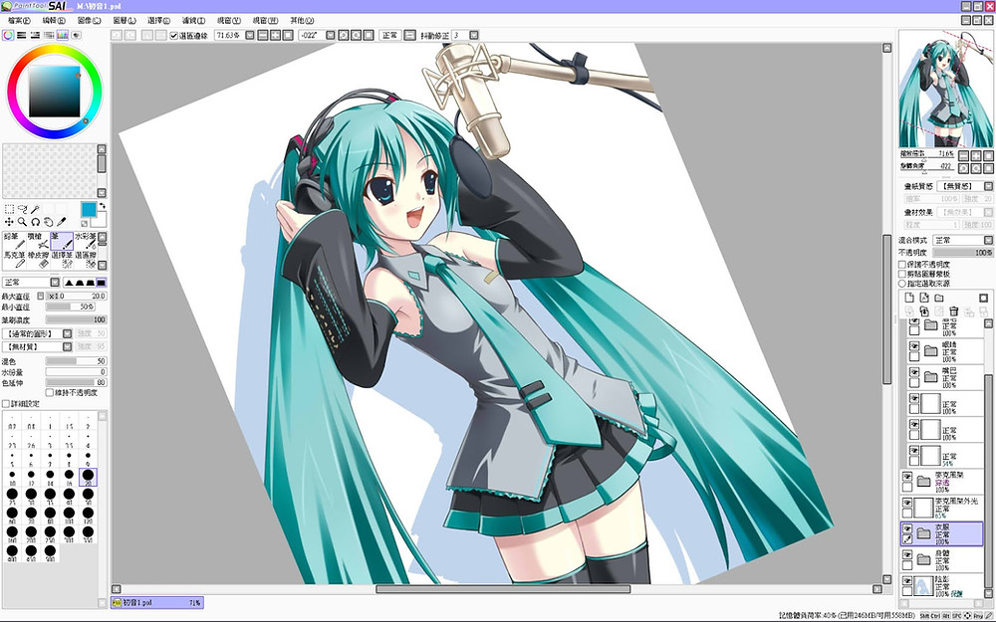
Task: Open the 畫紙質感 paper texture dropdown
Action: click(988, 186)
